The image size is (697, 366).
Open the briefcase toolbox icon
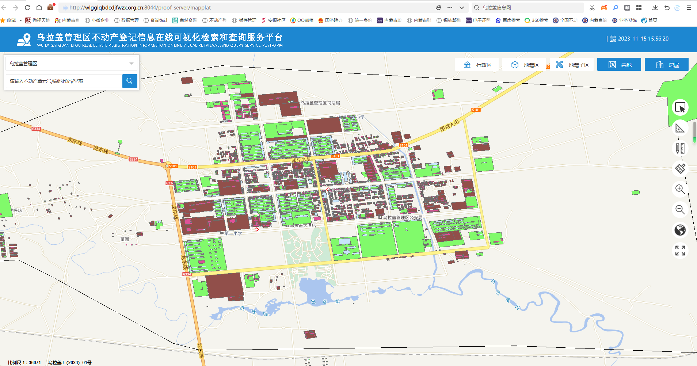(x=51, y=7)
